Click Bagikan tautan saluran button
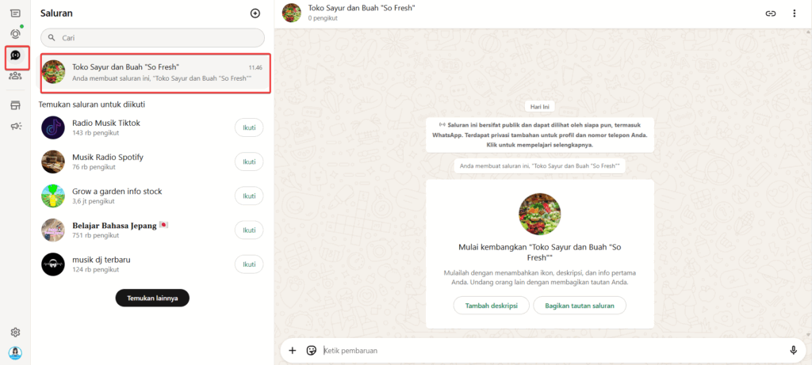The image size is (812, 365). (580, 306)
